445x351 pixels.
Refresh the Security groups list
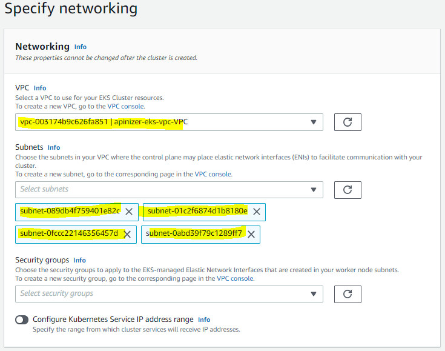pos(348,294)
